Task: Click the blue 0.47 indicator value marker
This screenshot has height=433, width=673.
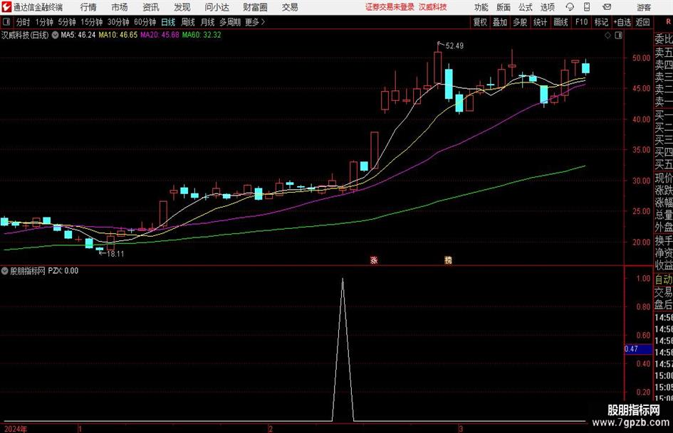Action: pyautogui.click(x=638, y=349)
